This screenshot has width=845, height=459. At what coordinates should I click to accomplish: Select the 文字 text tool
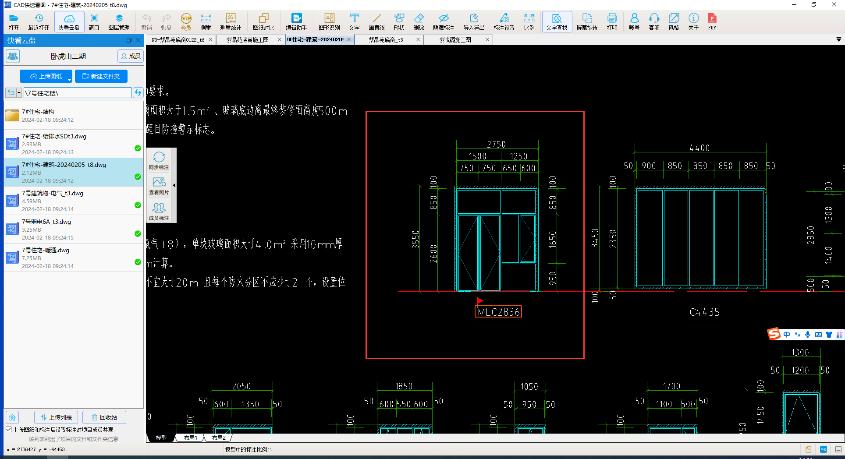pyautogui.click(x=354, y=22)
